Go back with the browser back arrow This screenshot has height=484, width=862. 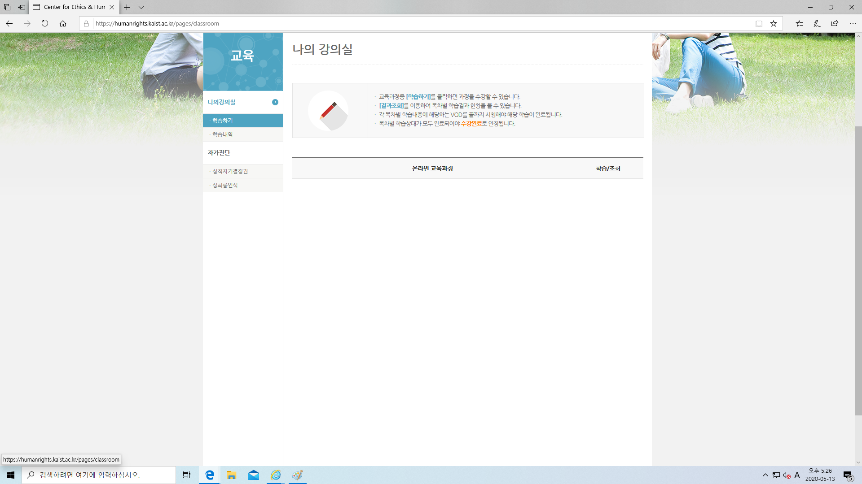tap(9, 23)
